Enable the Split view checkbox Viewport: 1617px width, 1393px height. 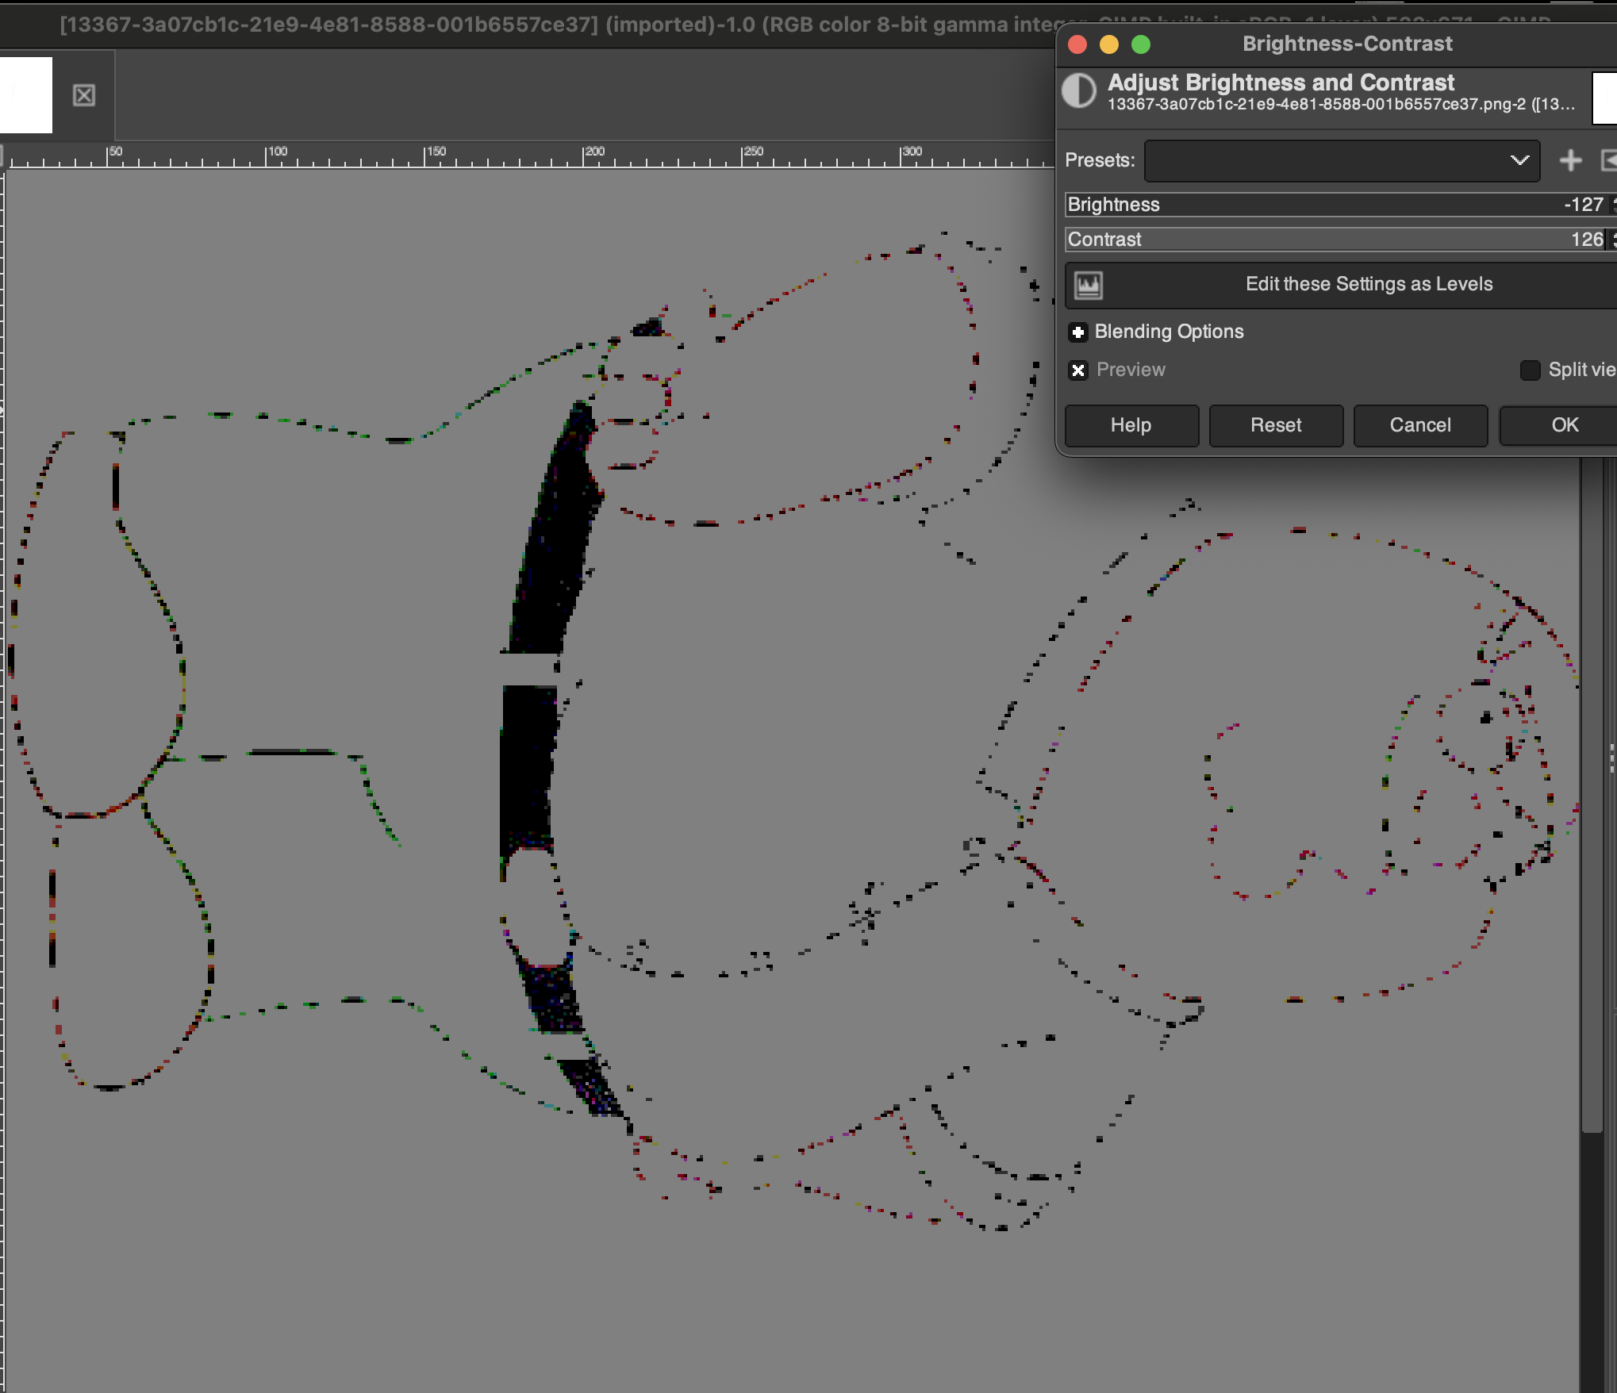pyautogui.click(x=1530, y=370)
